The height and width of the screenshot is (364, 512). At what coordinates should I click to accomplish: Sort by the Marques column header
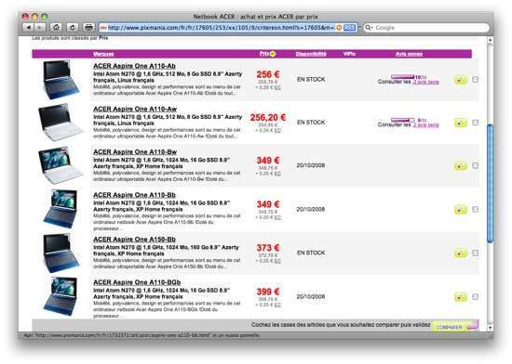click(x=103, y=54)
